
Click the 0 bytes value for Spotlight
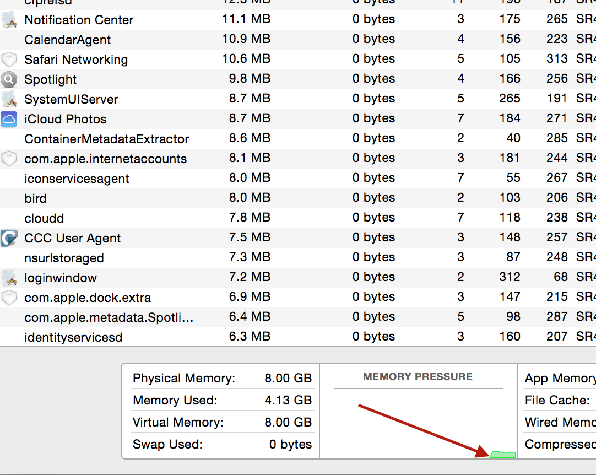[x=373, y=78]
